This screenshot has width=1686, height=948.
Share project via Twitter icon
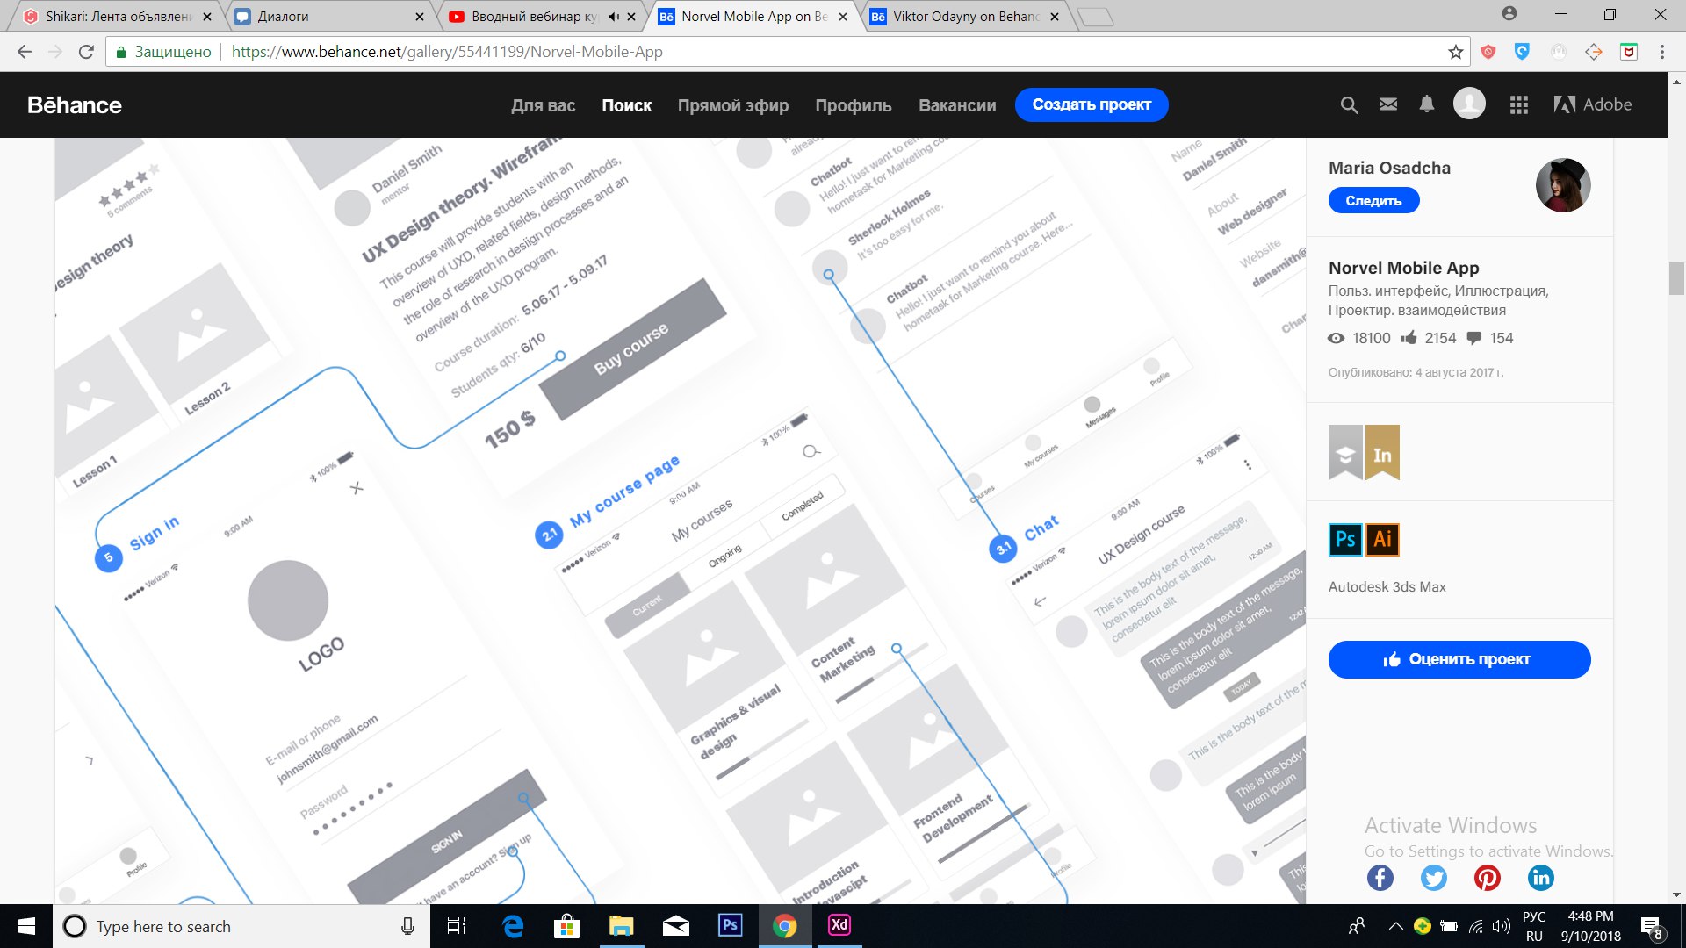[x=1434, y=878]
